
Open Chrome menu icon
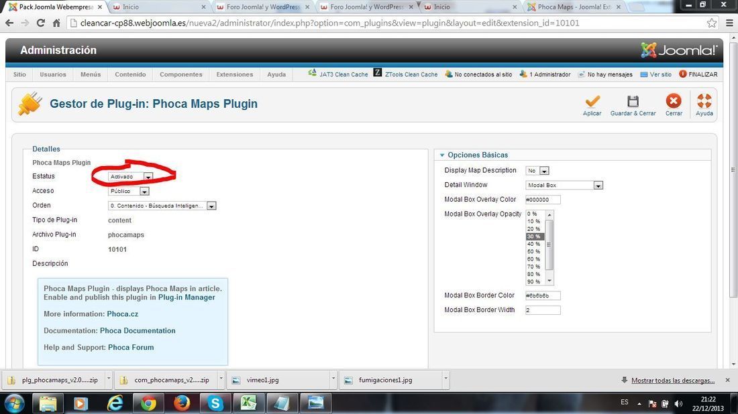[x=729, y=23]
